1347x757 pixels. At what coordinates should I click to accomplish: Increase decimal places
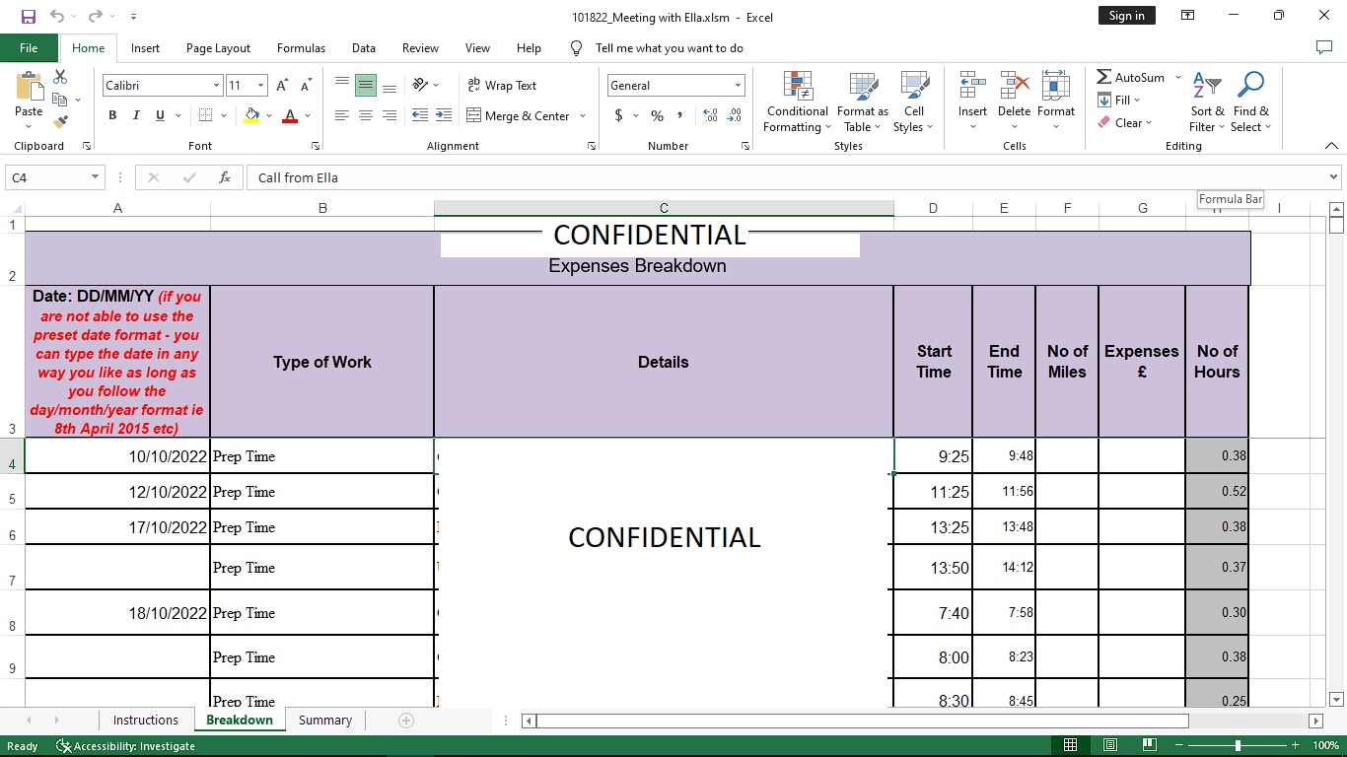click(x=710, y=115)
